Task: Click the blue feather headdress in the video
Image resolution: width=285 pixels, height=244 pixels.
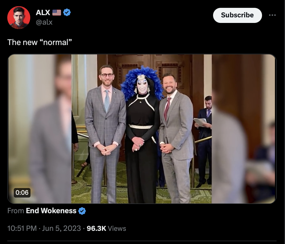Action: [142, 82]
